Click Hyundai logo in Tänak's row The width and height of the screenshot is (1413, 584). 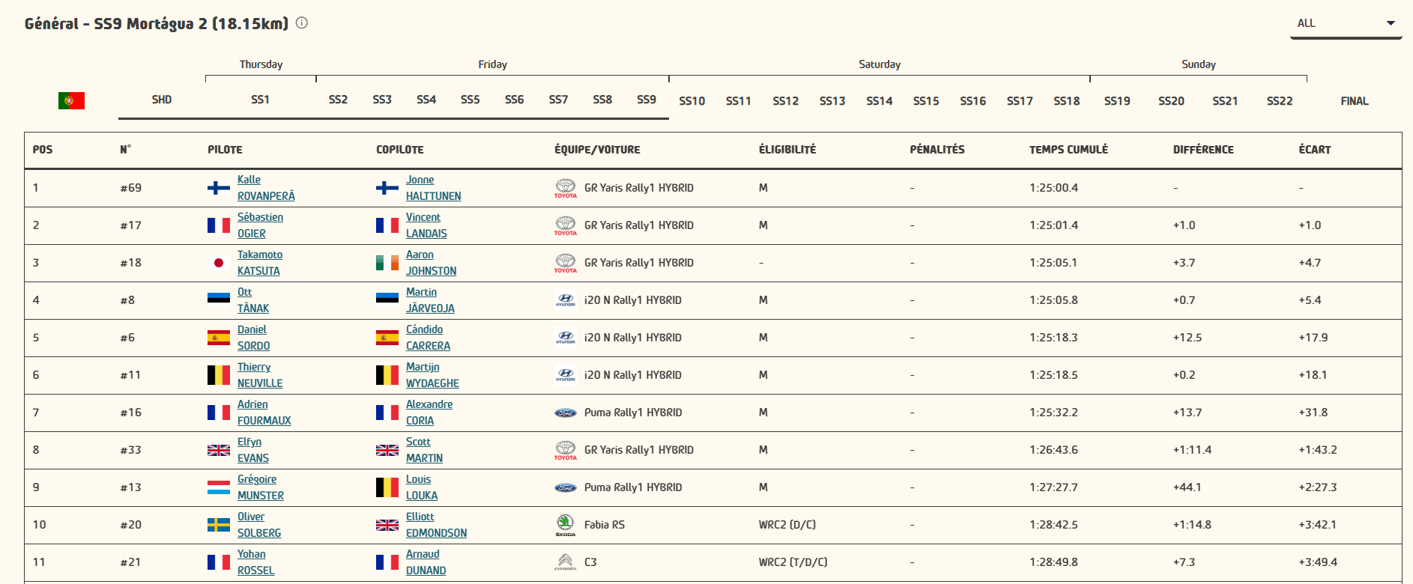pos(565,300)
